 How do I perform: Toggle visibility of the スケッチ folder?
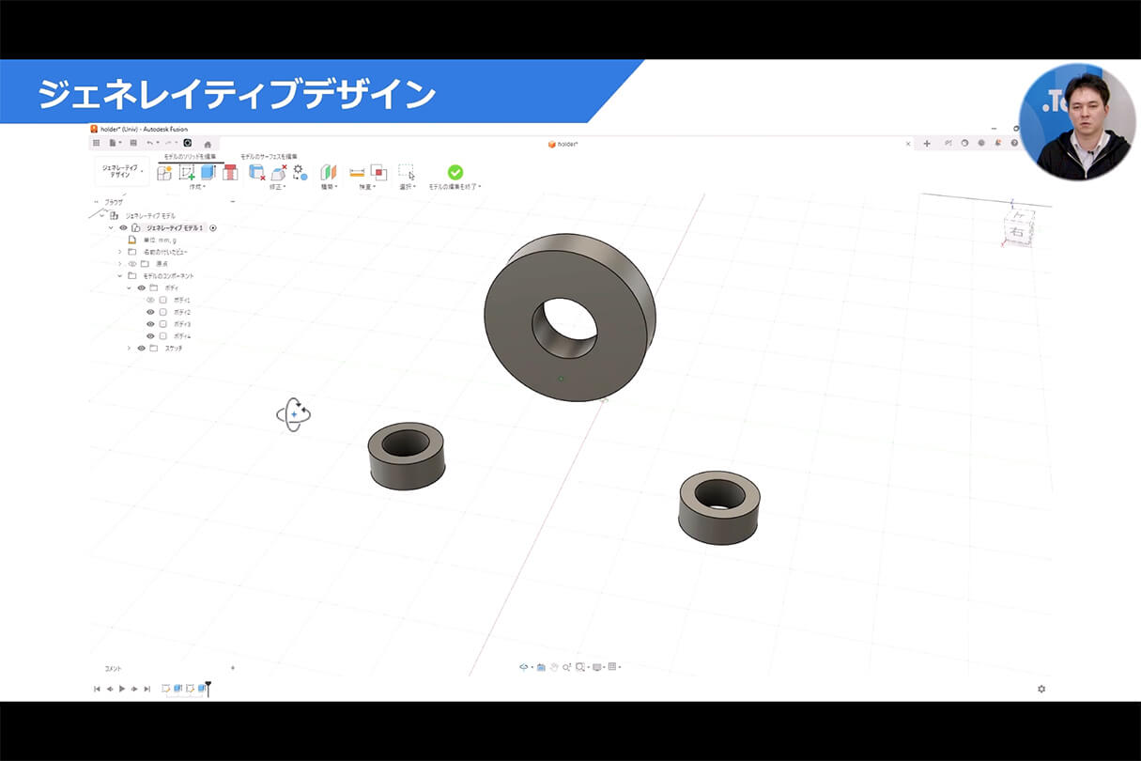tap(142, 349)
